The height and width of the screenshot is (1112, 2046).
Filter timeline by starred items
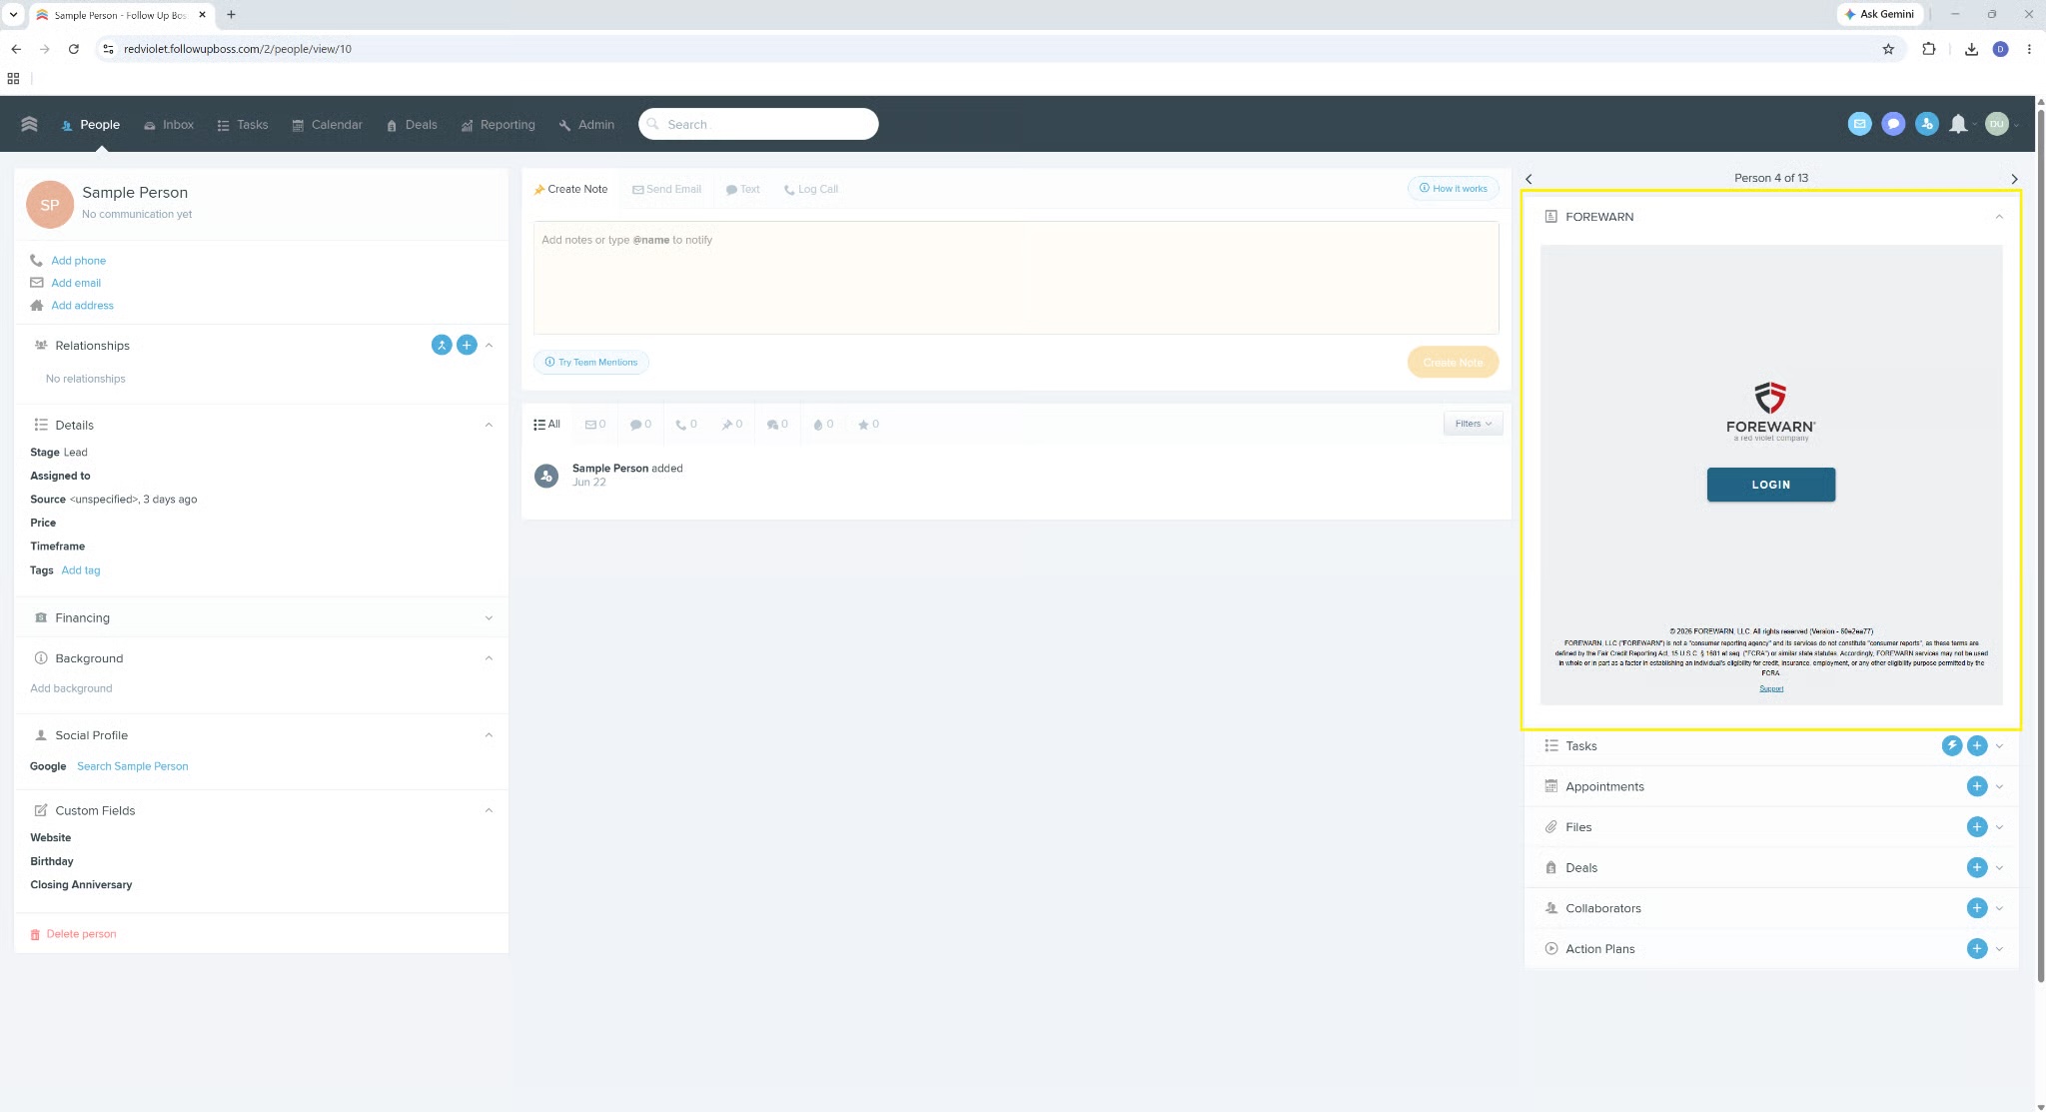pyautogui.click(x=868, y=425)
